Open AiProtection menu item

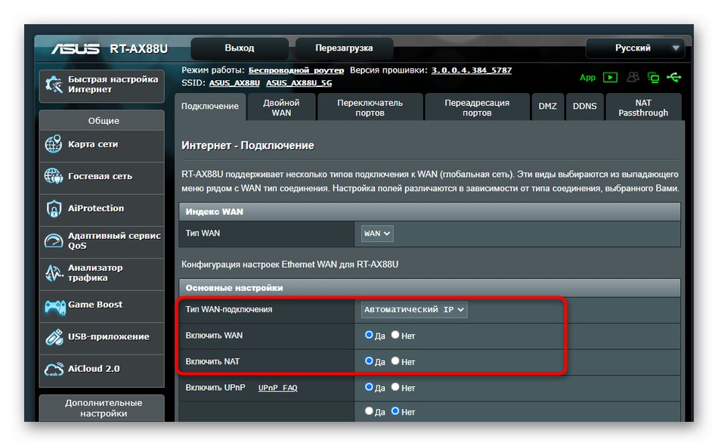coord(102,209)
